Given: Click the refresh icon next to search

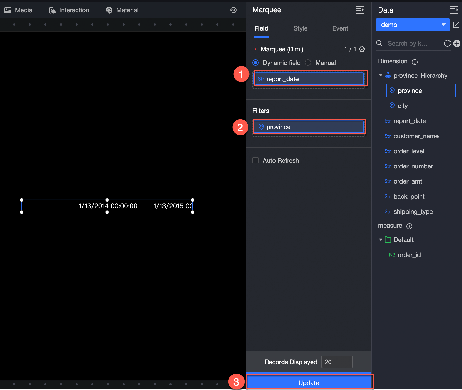Looking at the screenshot, I should point(447,43).
